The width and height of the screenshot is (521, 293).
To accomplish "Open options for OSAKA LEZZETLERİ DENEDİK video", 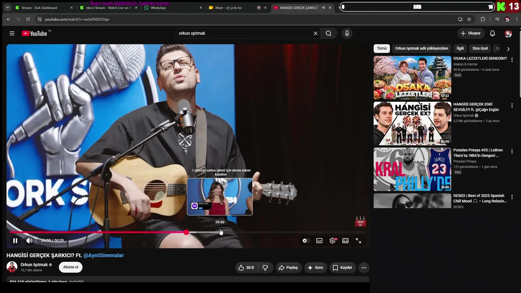I will pos(512,59).
